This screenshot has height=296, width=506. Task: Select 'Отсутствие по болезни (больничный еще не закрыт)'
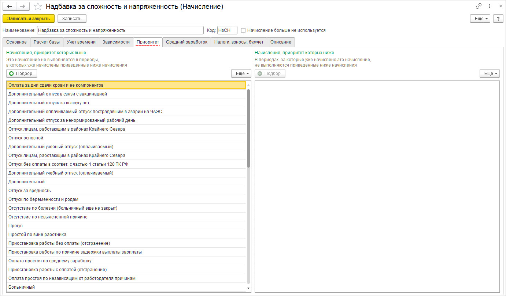pyautogui.click(x=126, y=208)
